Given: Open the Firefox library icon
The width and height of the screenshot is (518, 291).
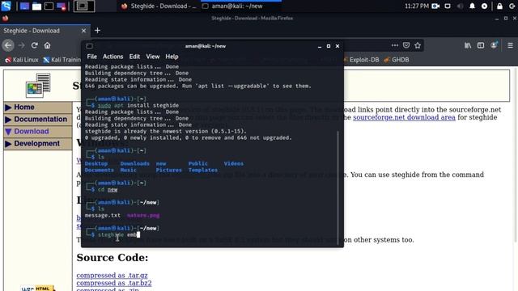Looking at the screenshot, I should pos(468,45).
